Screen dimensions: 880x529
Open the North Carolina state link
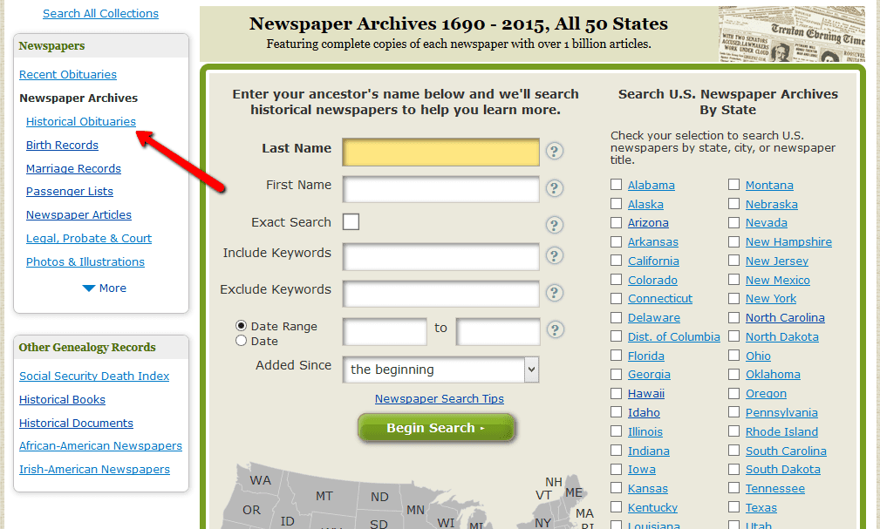(x=785, y=318)
